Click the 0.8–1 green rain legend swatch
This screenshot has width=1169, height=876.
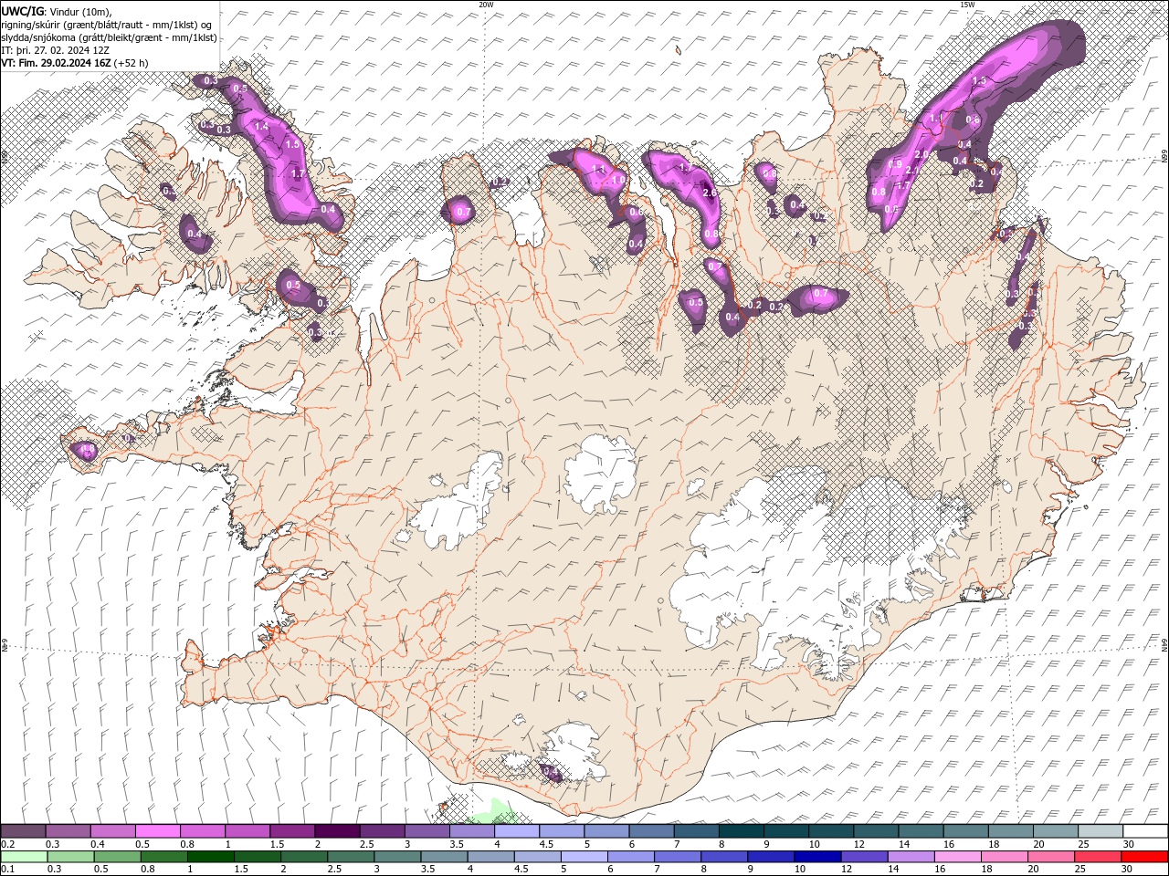(163, 857)
